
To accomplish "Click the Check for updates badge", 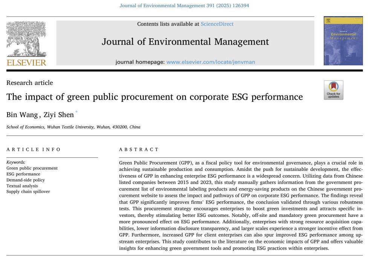I will [x=333, y=90].
